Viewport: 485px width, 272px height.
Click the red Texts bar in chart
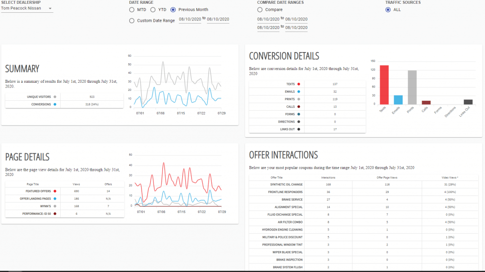384,85
